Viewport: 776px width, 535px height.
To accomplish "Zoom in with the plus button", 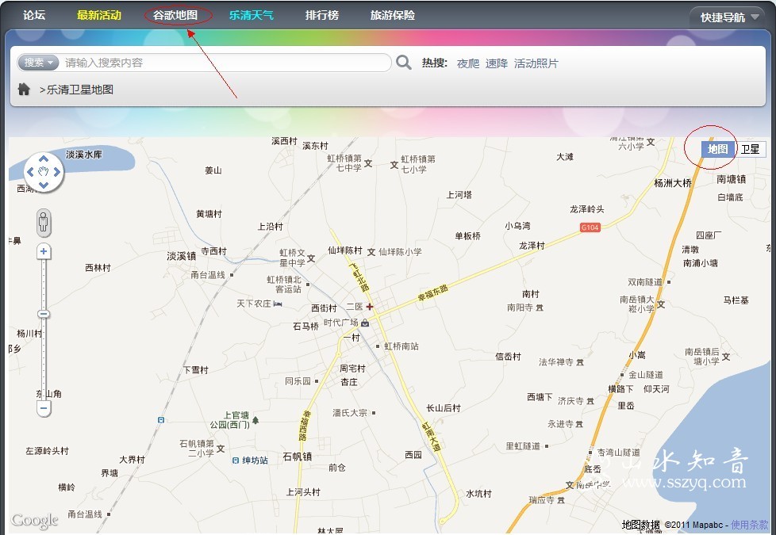I will pos(44,252).
